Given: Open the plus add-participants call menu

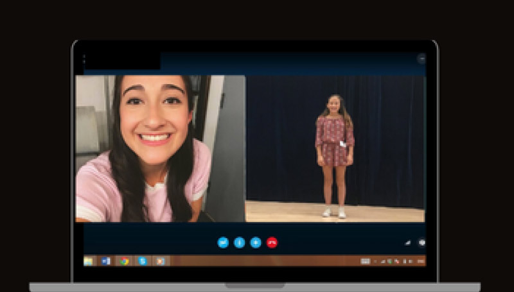Looking at the screenshot, I should click(256, 243).
